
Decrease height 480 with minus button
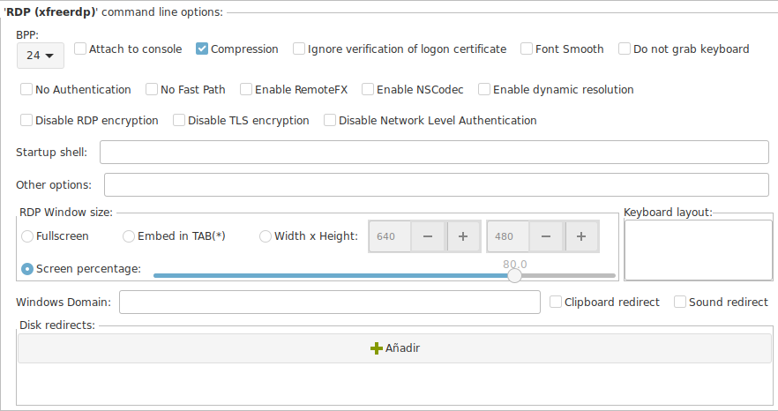pos(546,236)
